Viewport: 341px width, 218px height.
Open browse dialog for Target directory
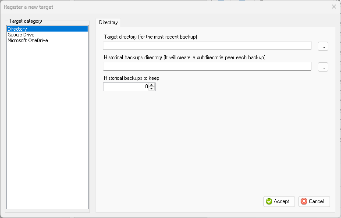(x=323, y=46)
